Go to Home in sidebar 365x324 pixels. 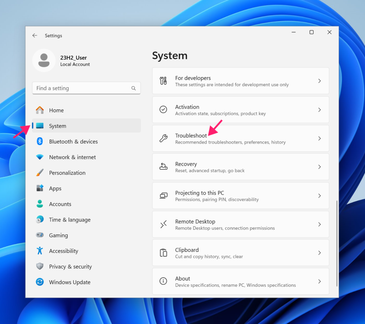(x=86, y=110)
